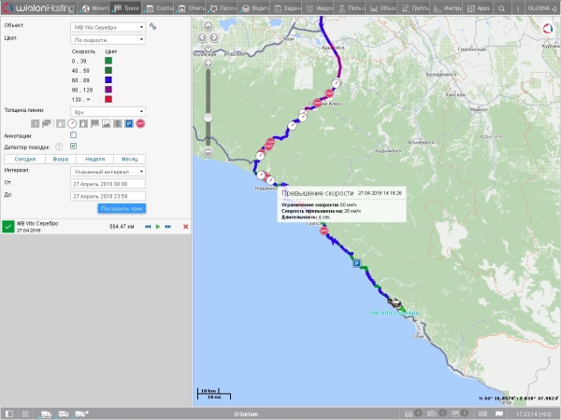The width and height of the screenshot is (561, 420).
Task: Open the Объекты (Units) tab
Action: 382,7
